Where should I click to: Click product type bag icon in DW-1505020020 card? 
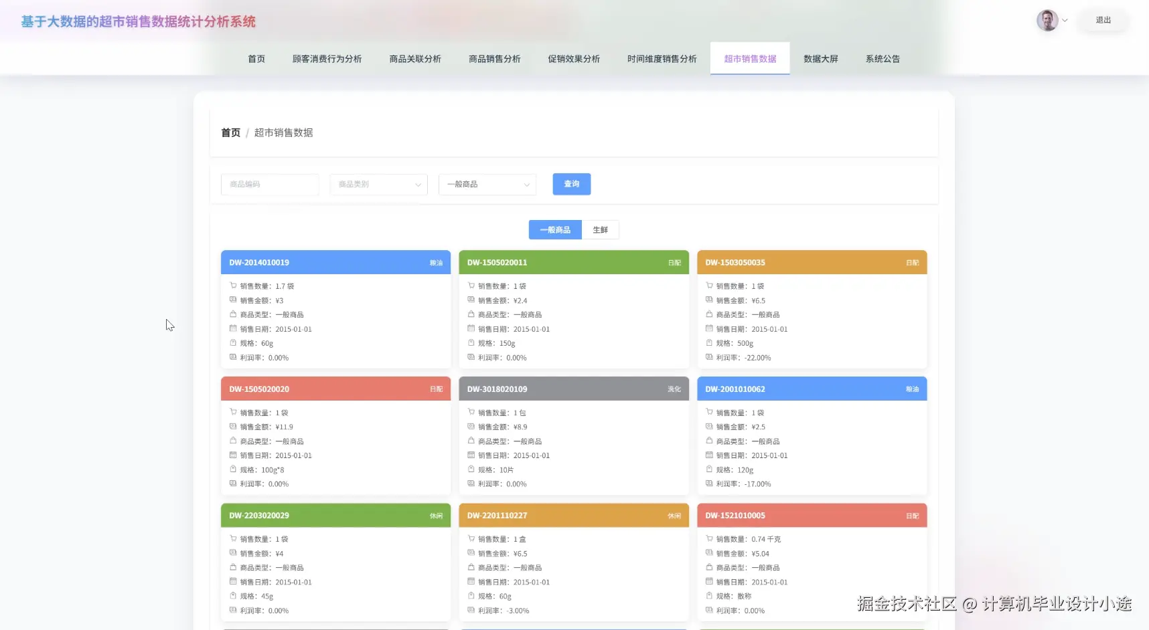click(x=233, y=441)
